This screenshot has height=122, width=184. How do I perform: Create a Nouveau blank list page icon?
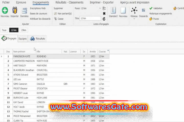click(123, 10)
